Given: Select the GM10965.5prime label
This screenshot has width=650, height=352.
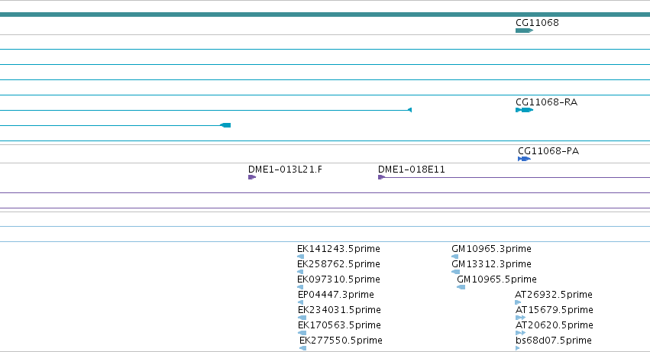Looking at the screenshot, I should tap(496, 279).
